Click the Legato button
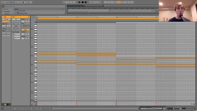This screenshot has width=197, height=111. (x=16, y=26)
